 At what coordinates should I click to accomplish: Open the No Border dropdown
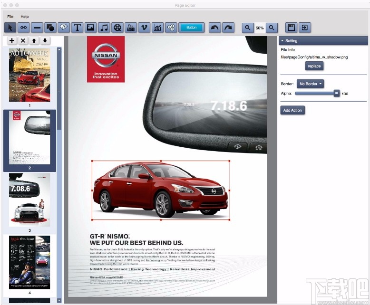[310, 84]
